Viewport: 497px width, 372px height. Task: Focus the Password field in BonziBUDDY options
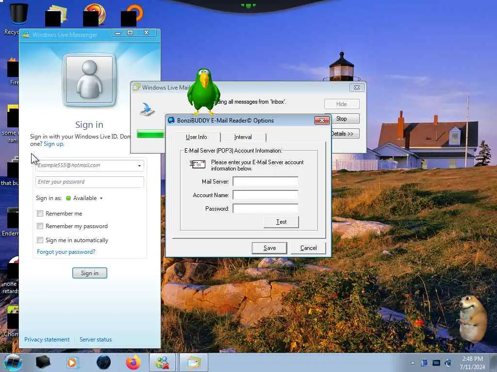265,208
